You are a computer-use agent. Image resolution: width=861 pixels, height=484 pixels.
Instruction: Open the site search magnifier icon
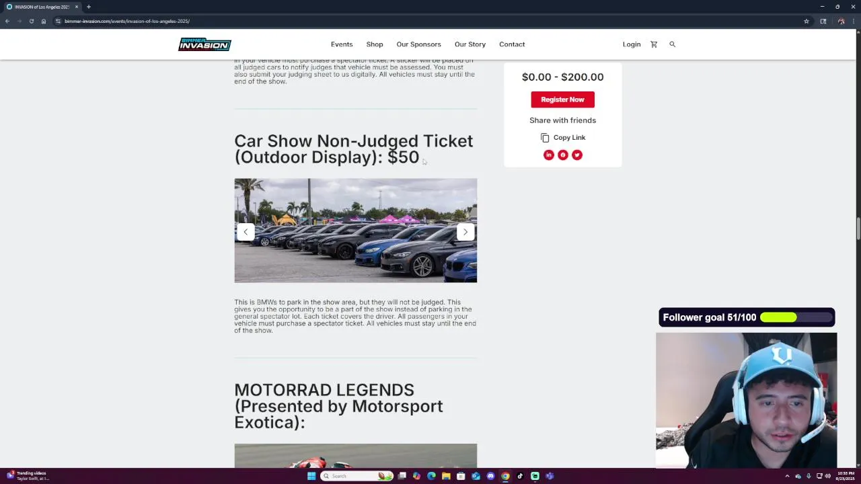coord(672,44)
